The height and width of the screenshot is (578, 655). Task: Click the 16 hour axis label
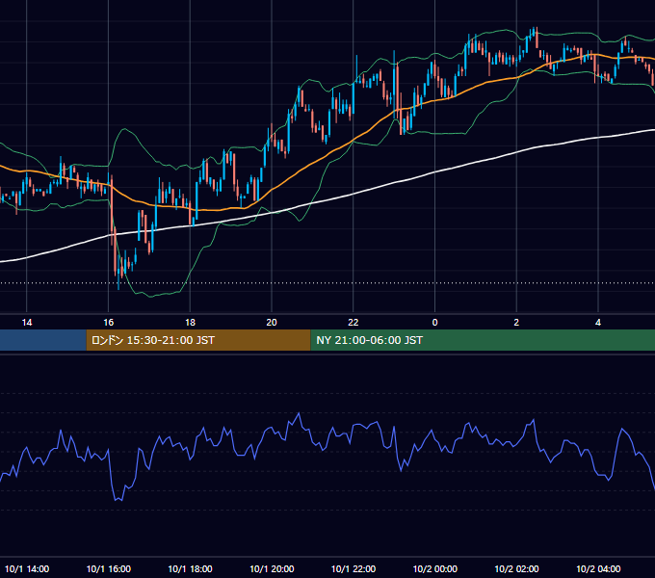(x=108, y=323)
